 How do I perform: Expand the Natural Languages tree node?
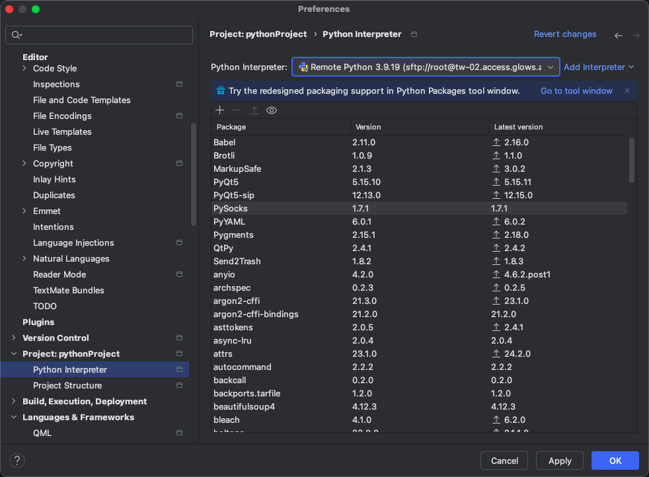(x=24, y=258)
